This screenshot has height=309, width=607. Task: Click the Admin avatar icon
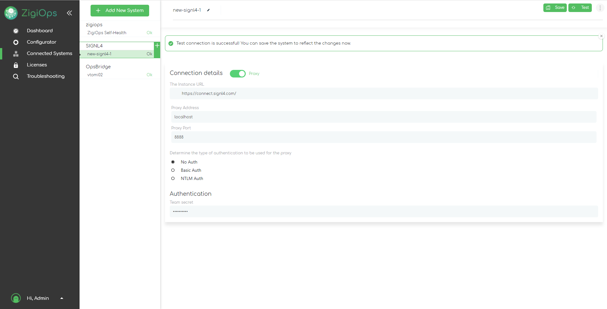coord(16,298)
